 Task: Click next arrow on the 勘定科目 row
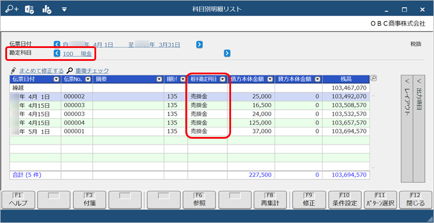click(x=227, y=53)
